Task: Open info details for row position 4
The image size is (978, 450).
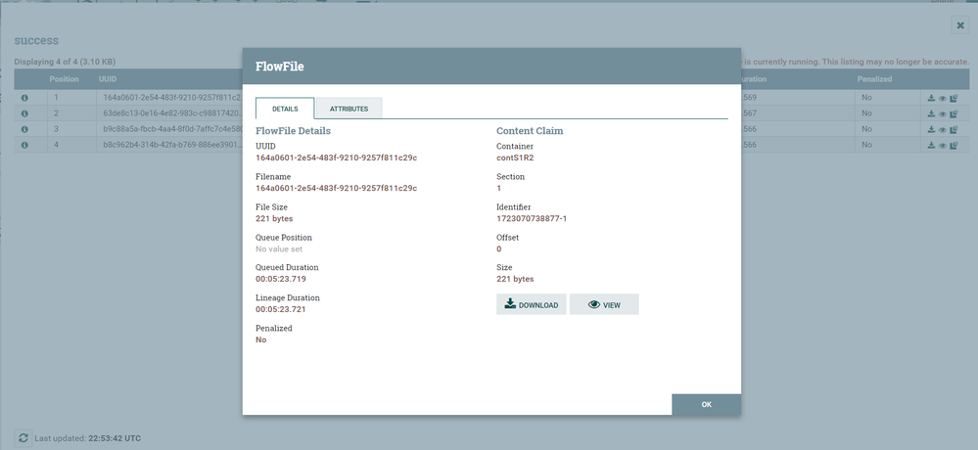Action: 24,145
